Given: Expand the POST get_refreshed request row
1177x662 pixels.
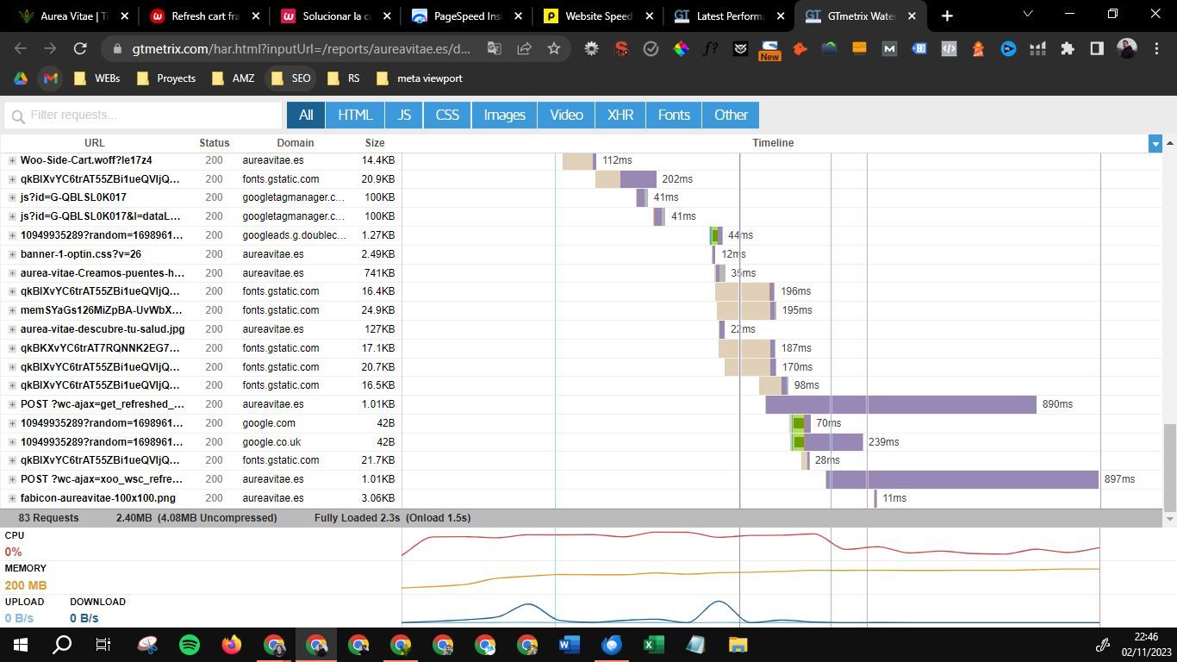Looking at the screenshot, I should click(12, 404).
